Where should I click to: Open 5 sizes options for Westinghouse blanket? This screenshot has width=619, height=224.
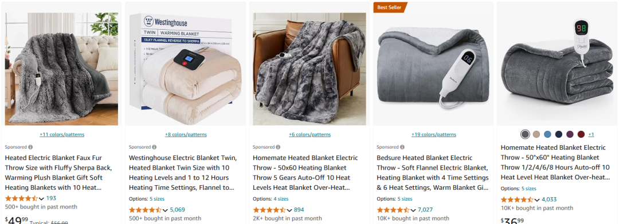tap(157, 199)
